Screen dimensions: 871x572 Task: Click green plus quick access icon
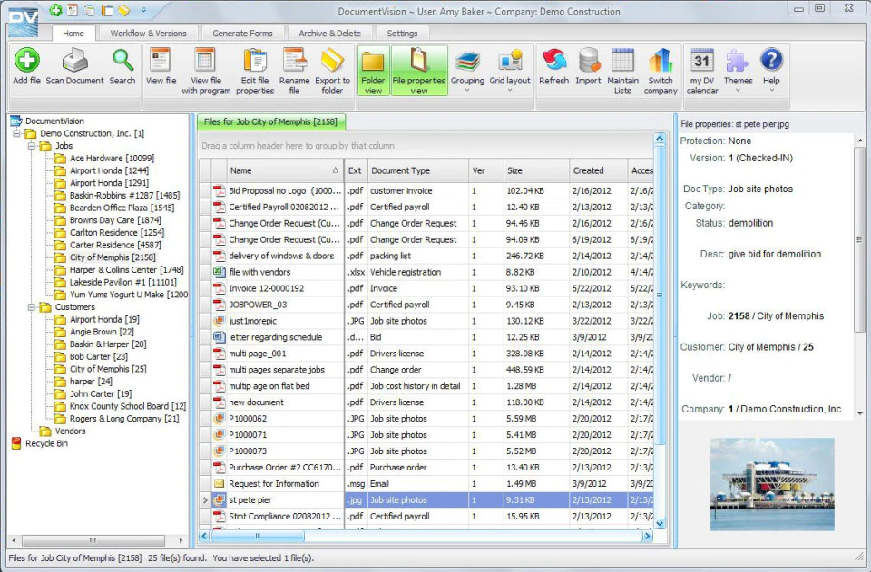55,10
